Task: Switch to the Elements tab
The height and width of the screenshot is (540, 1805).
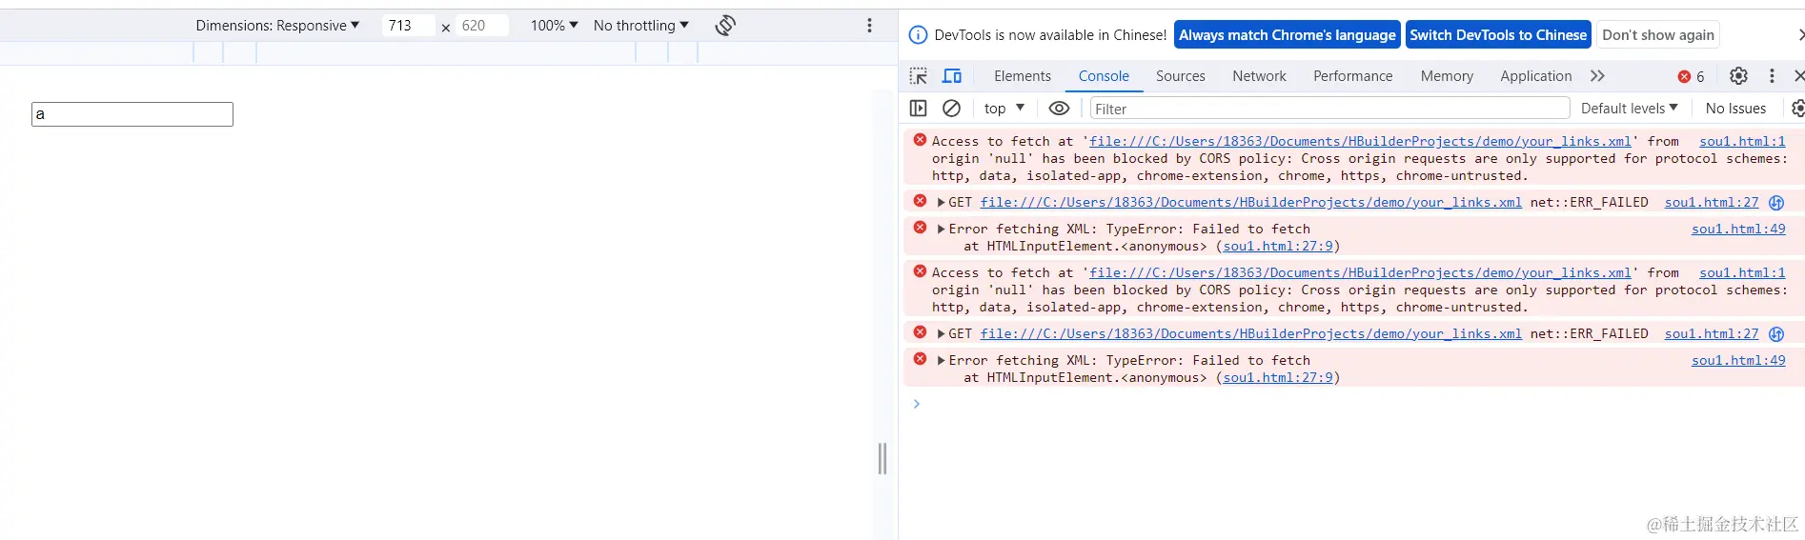Action: (x=1023, y=76)
